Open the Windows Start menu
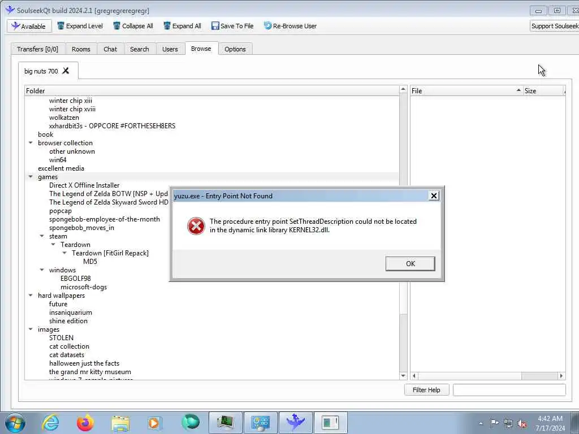The width and height of the screenshot is (579, 434). pyautogui.click(x=15, y=423)
